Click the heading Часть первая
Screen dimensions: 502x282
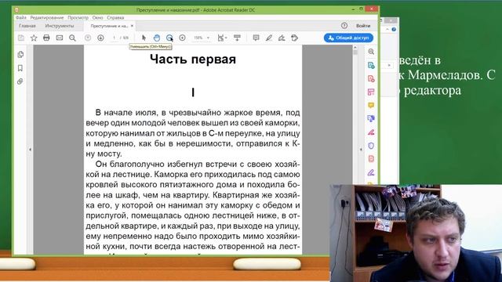[193, 60]
